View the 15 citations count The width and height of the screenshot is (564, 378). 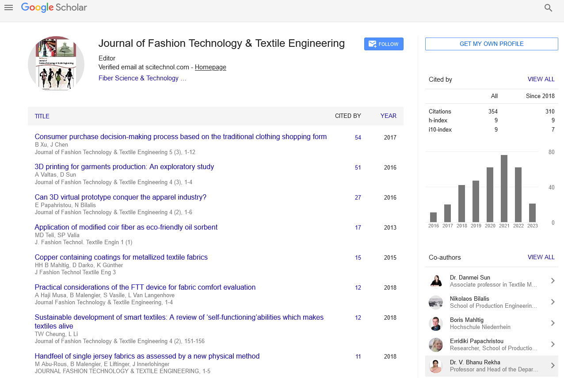(358, 258)
